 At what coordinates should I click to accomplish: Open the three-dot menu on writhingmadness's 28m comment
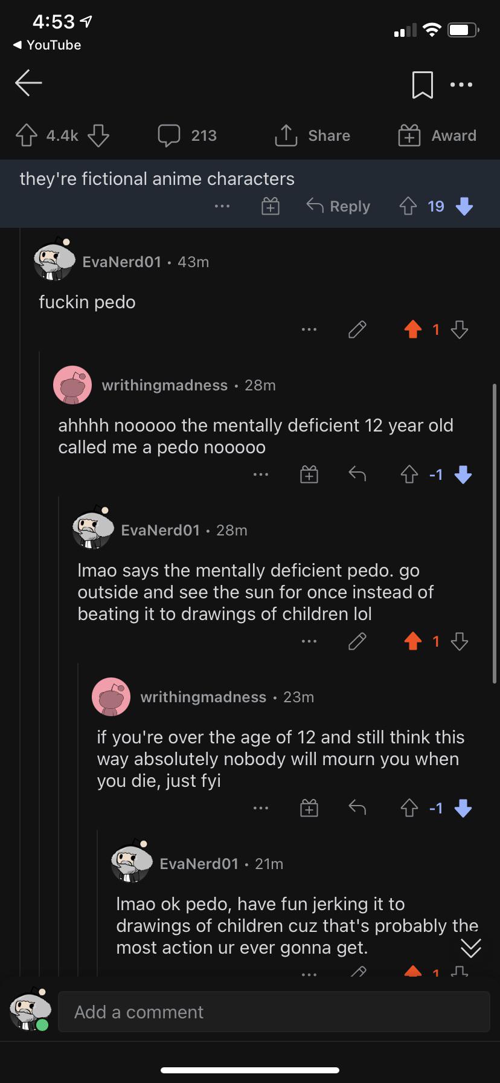(261, 474)
